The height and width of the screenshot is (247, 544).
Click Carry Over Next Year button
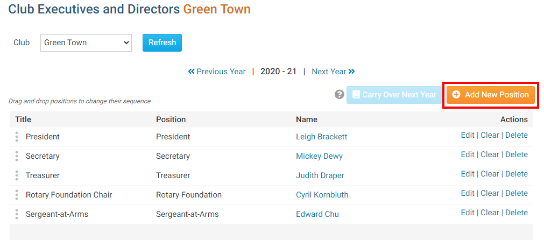394,95
